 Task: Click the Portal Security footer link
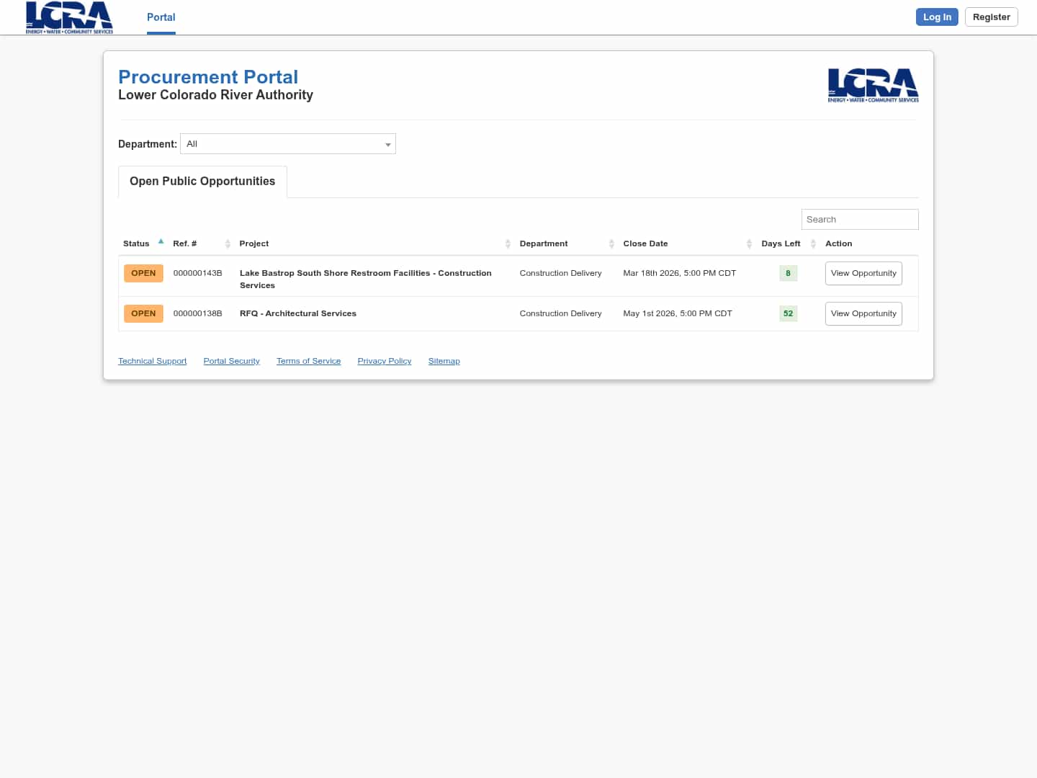231,360
